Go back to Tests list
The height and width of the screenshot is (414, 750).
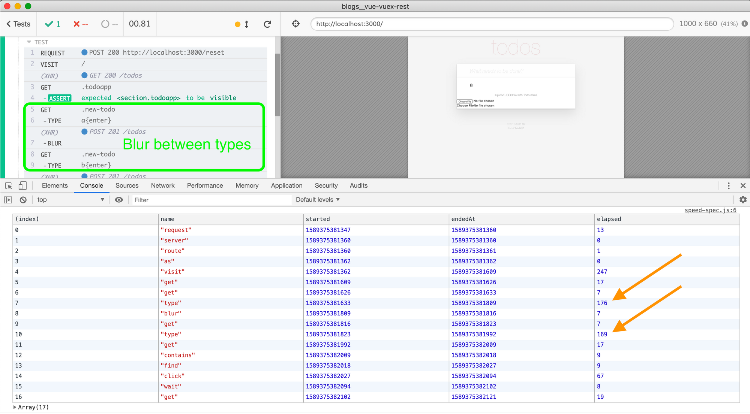click(x=18, y=24)
